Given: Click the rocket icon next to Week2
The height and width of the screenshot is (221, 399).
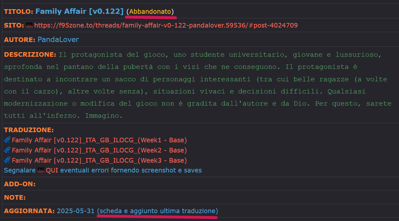Looking at the screenshot, I should (x=7, y=151).
